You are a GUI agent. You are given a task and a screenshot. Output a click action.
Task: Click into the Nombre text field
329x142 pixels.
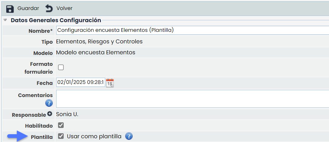coord(192,30)
